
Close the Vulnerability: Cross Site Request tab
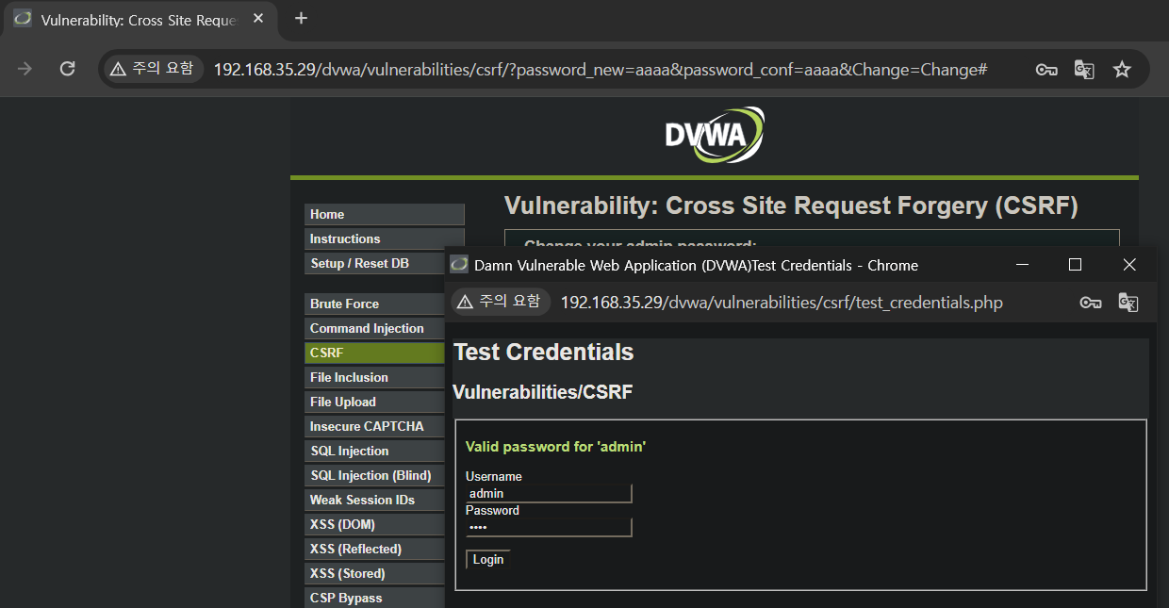tap(258, 19)
